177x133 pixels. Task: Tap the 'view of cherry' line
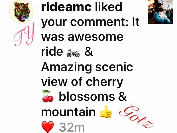pyautogui.click(x=82, y=82)
